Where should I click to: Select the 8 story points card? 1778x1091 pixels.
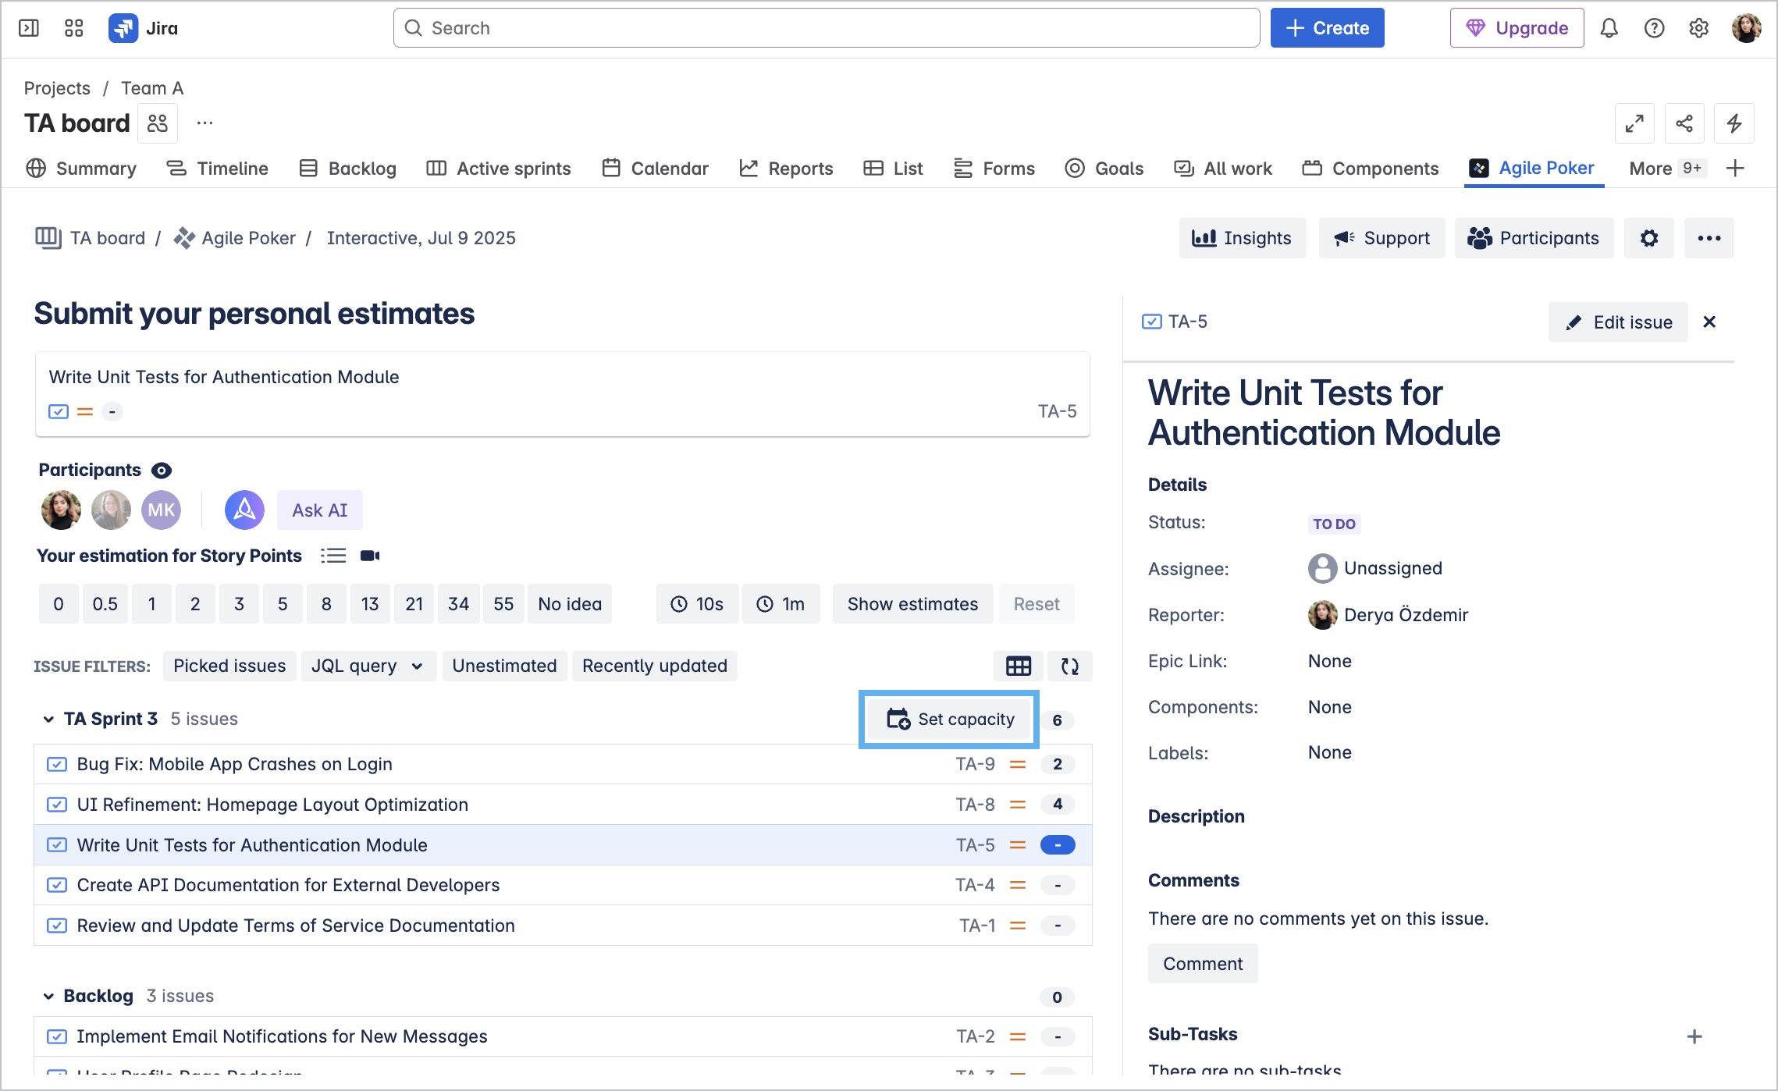point(326,604)
